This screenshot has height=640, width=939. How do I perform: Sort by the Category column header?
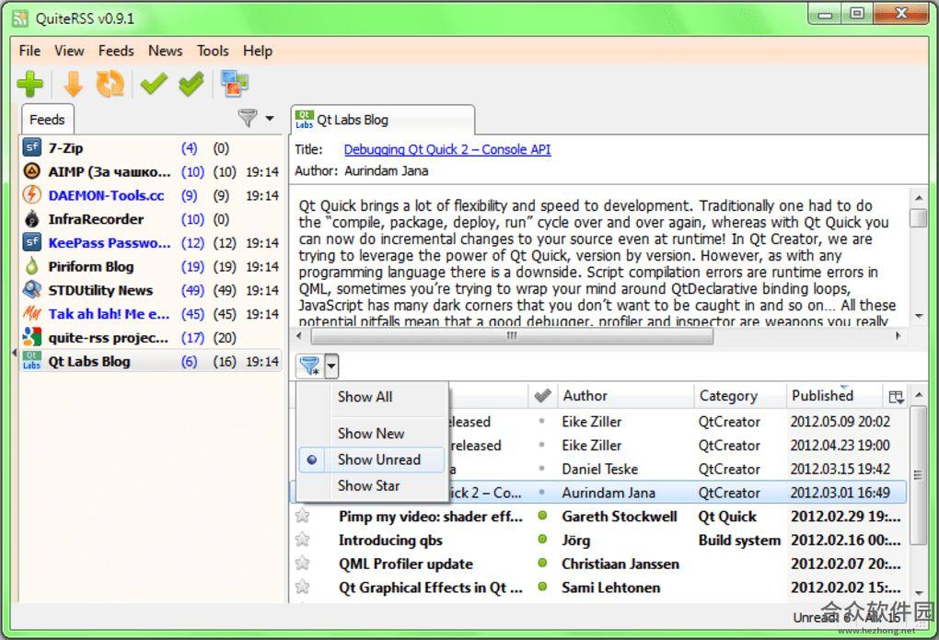pyautogui.click(x=739, y=395)
